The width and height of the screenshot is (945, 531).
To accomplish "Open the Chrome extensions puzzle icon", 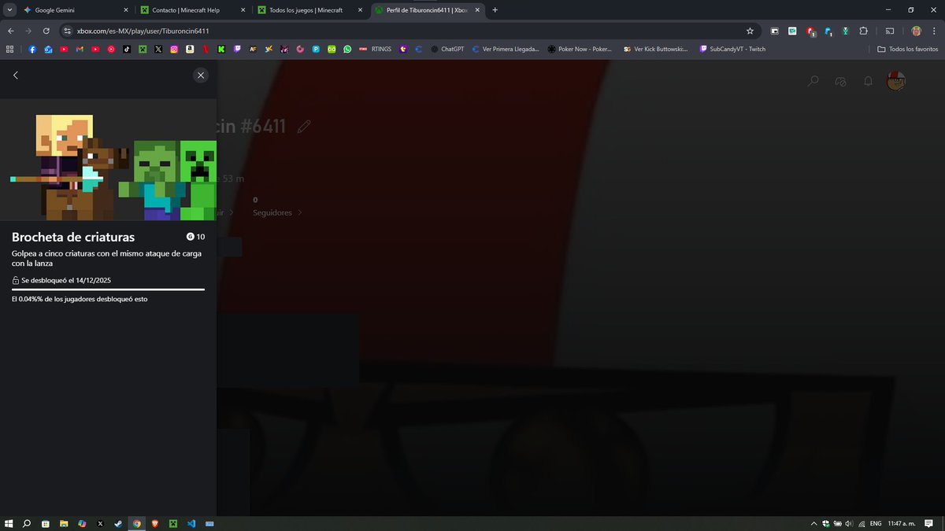I will pos(863,31).
